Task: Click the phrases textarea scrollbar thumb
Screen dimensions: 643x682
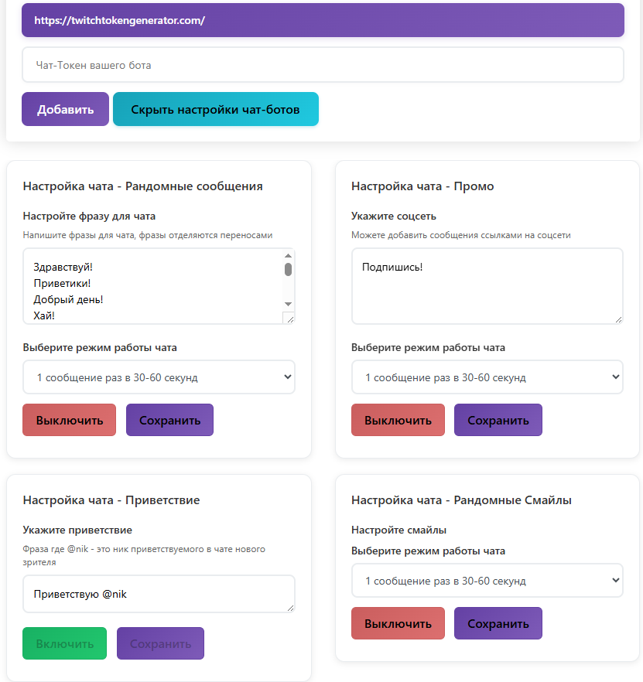Action: click(x=288, y=270)
